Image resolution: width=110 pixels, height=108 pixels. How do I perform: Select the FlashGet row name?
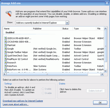point(11,45)
